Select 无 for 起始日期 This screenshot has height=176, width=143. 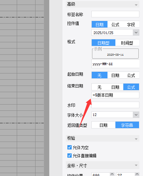pos(100,75)
